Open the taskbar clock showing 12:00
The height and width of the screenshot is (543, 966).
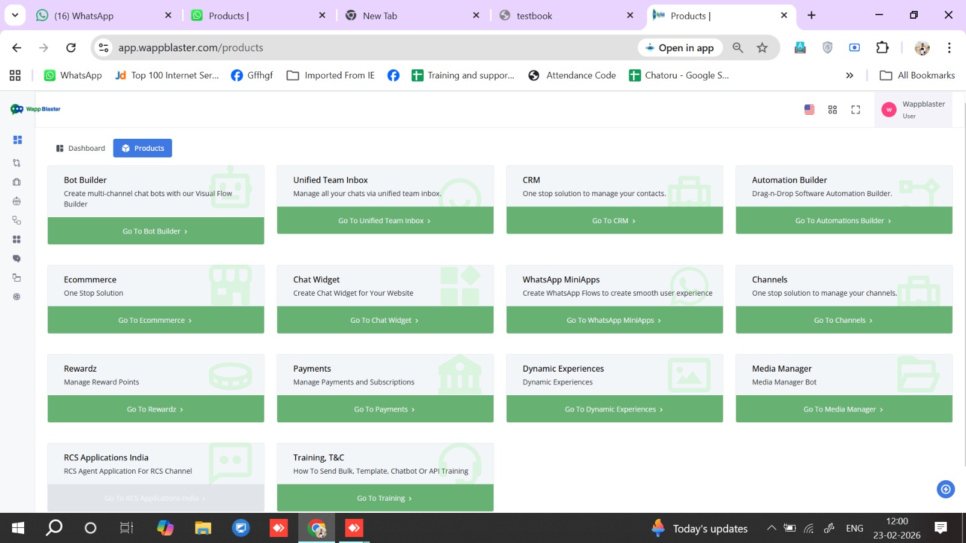coord(897,528)
